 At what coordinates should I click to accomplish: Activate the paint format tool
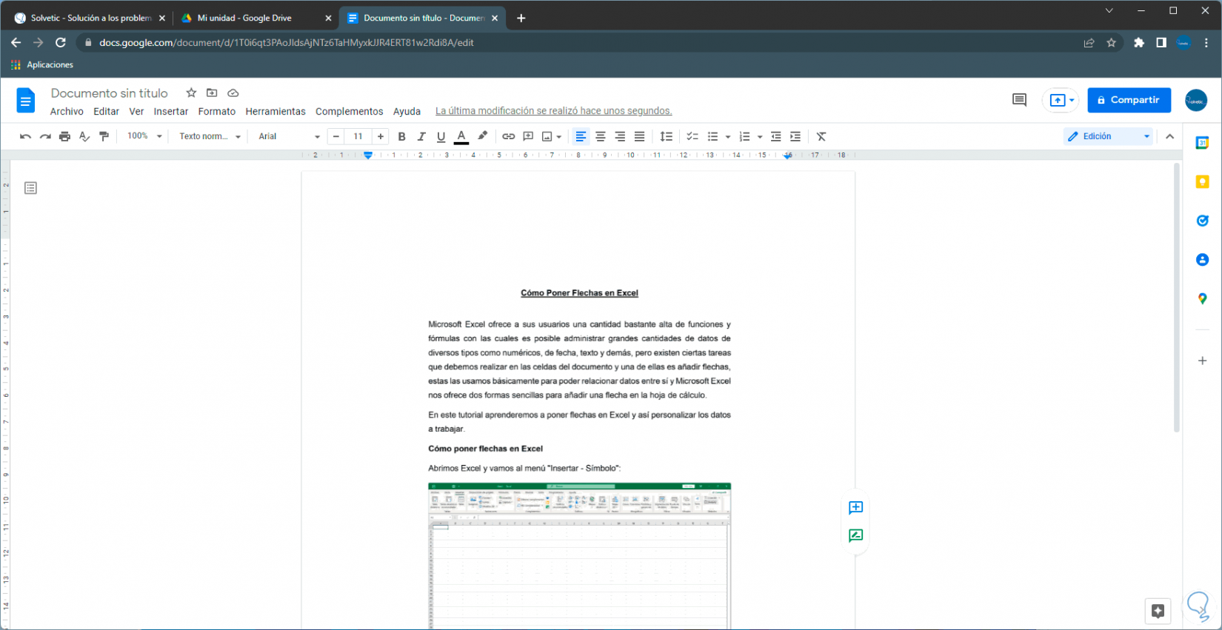(x=104, y=136)
